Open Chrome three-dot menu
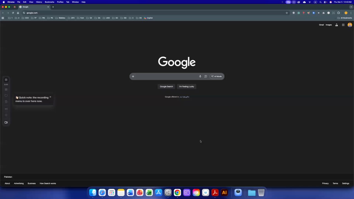 click(351, 13)
